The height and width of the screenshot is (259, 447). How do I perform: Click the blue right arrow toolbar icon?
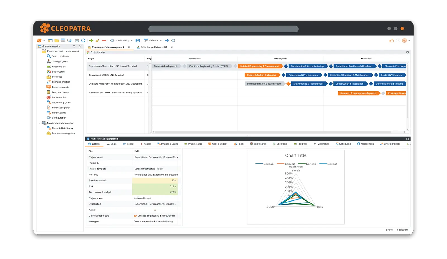click(167, 40)
